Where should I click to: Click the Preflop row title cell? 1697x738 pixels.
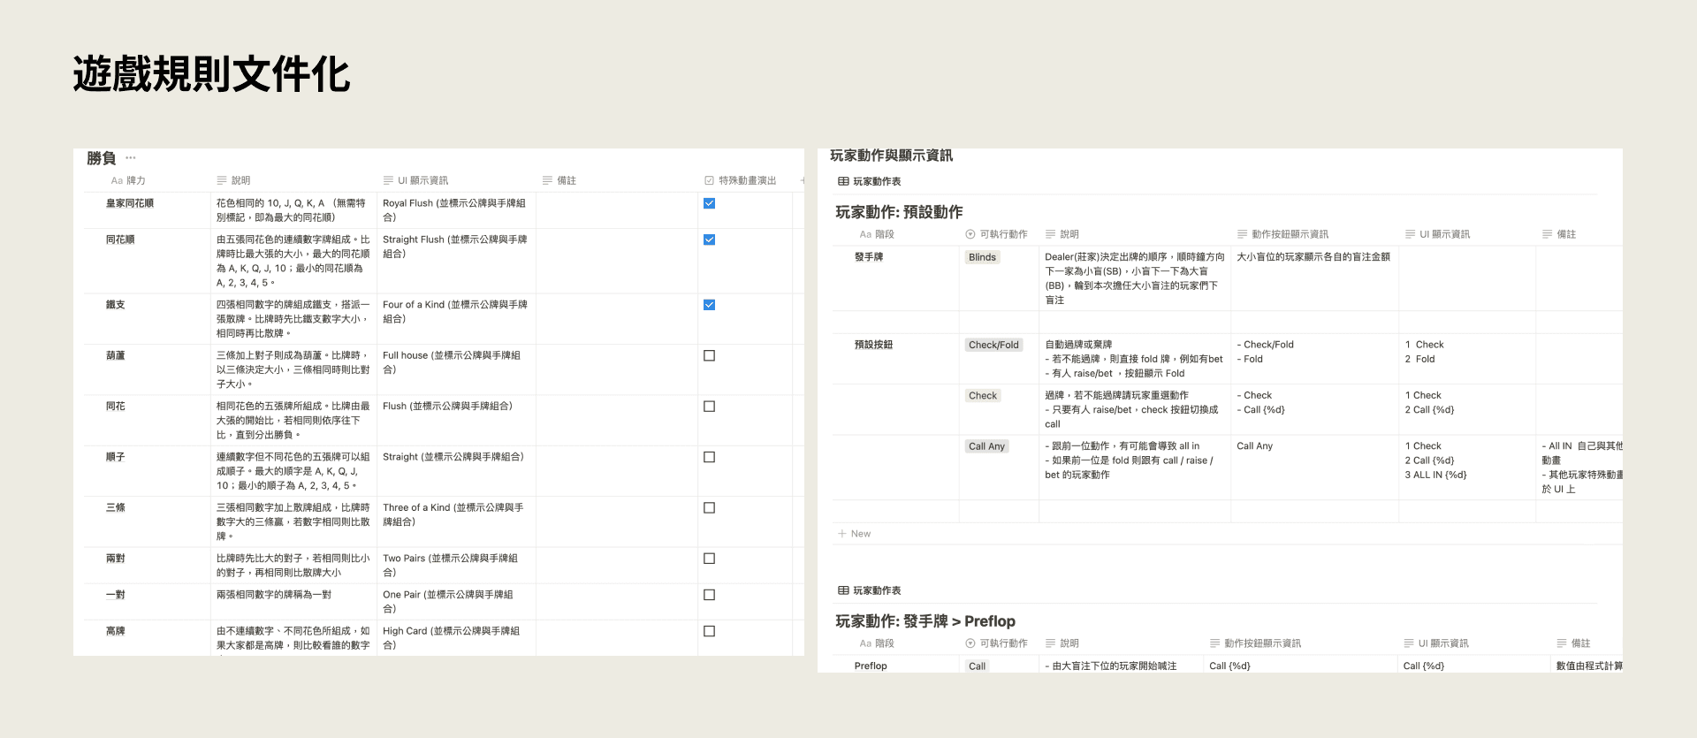pos(871,666)
